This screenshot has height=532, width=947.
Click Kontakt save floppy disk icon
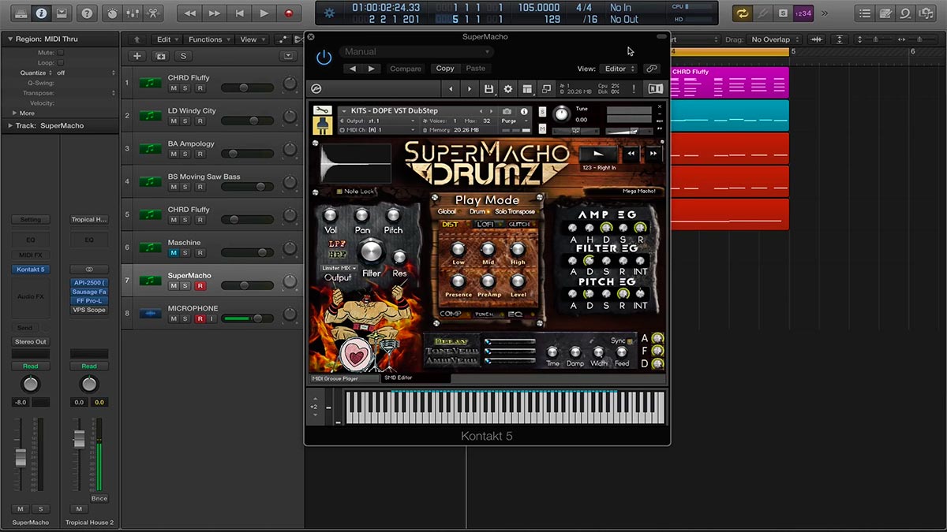click(489, 89)
